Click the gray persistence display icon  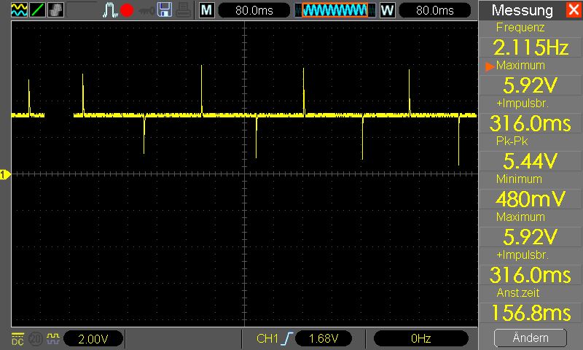(x=56, y=9)
